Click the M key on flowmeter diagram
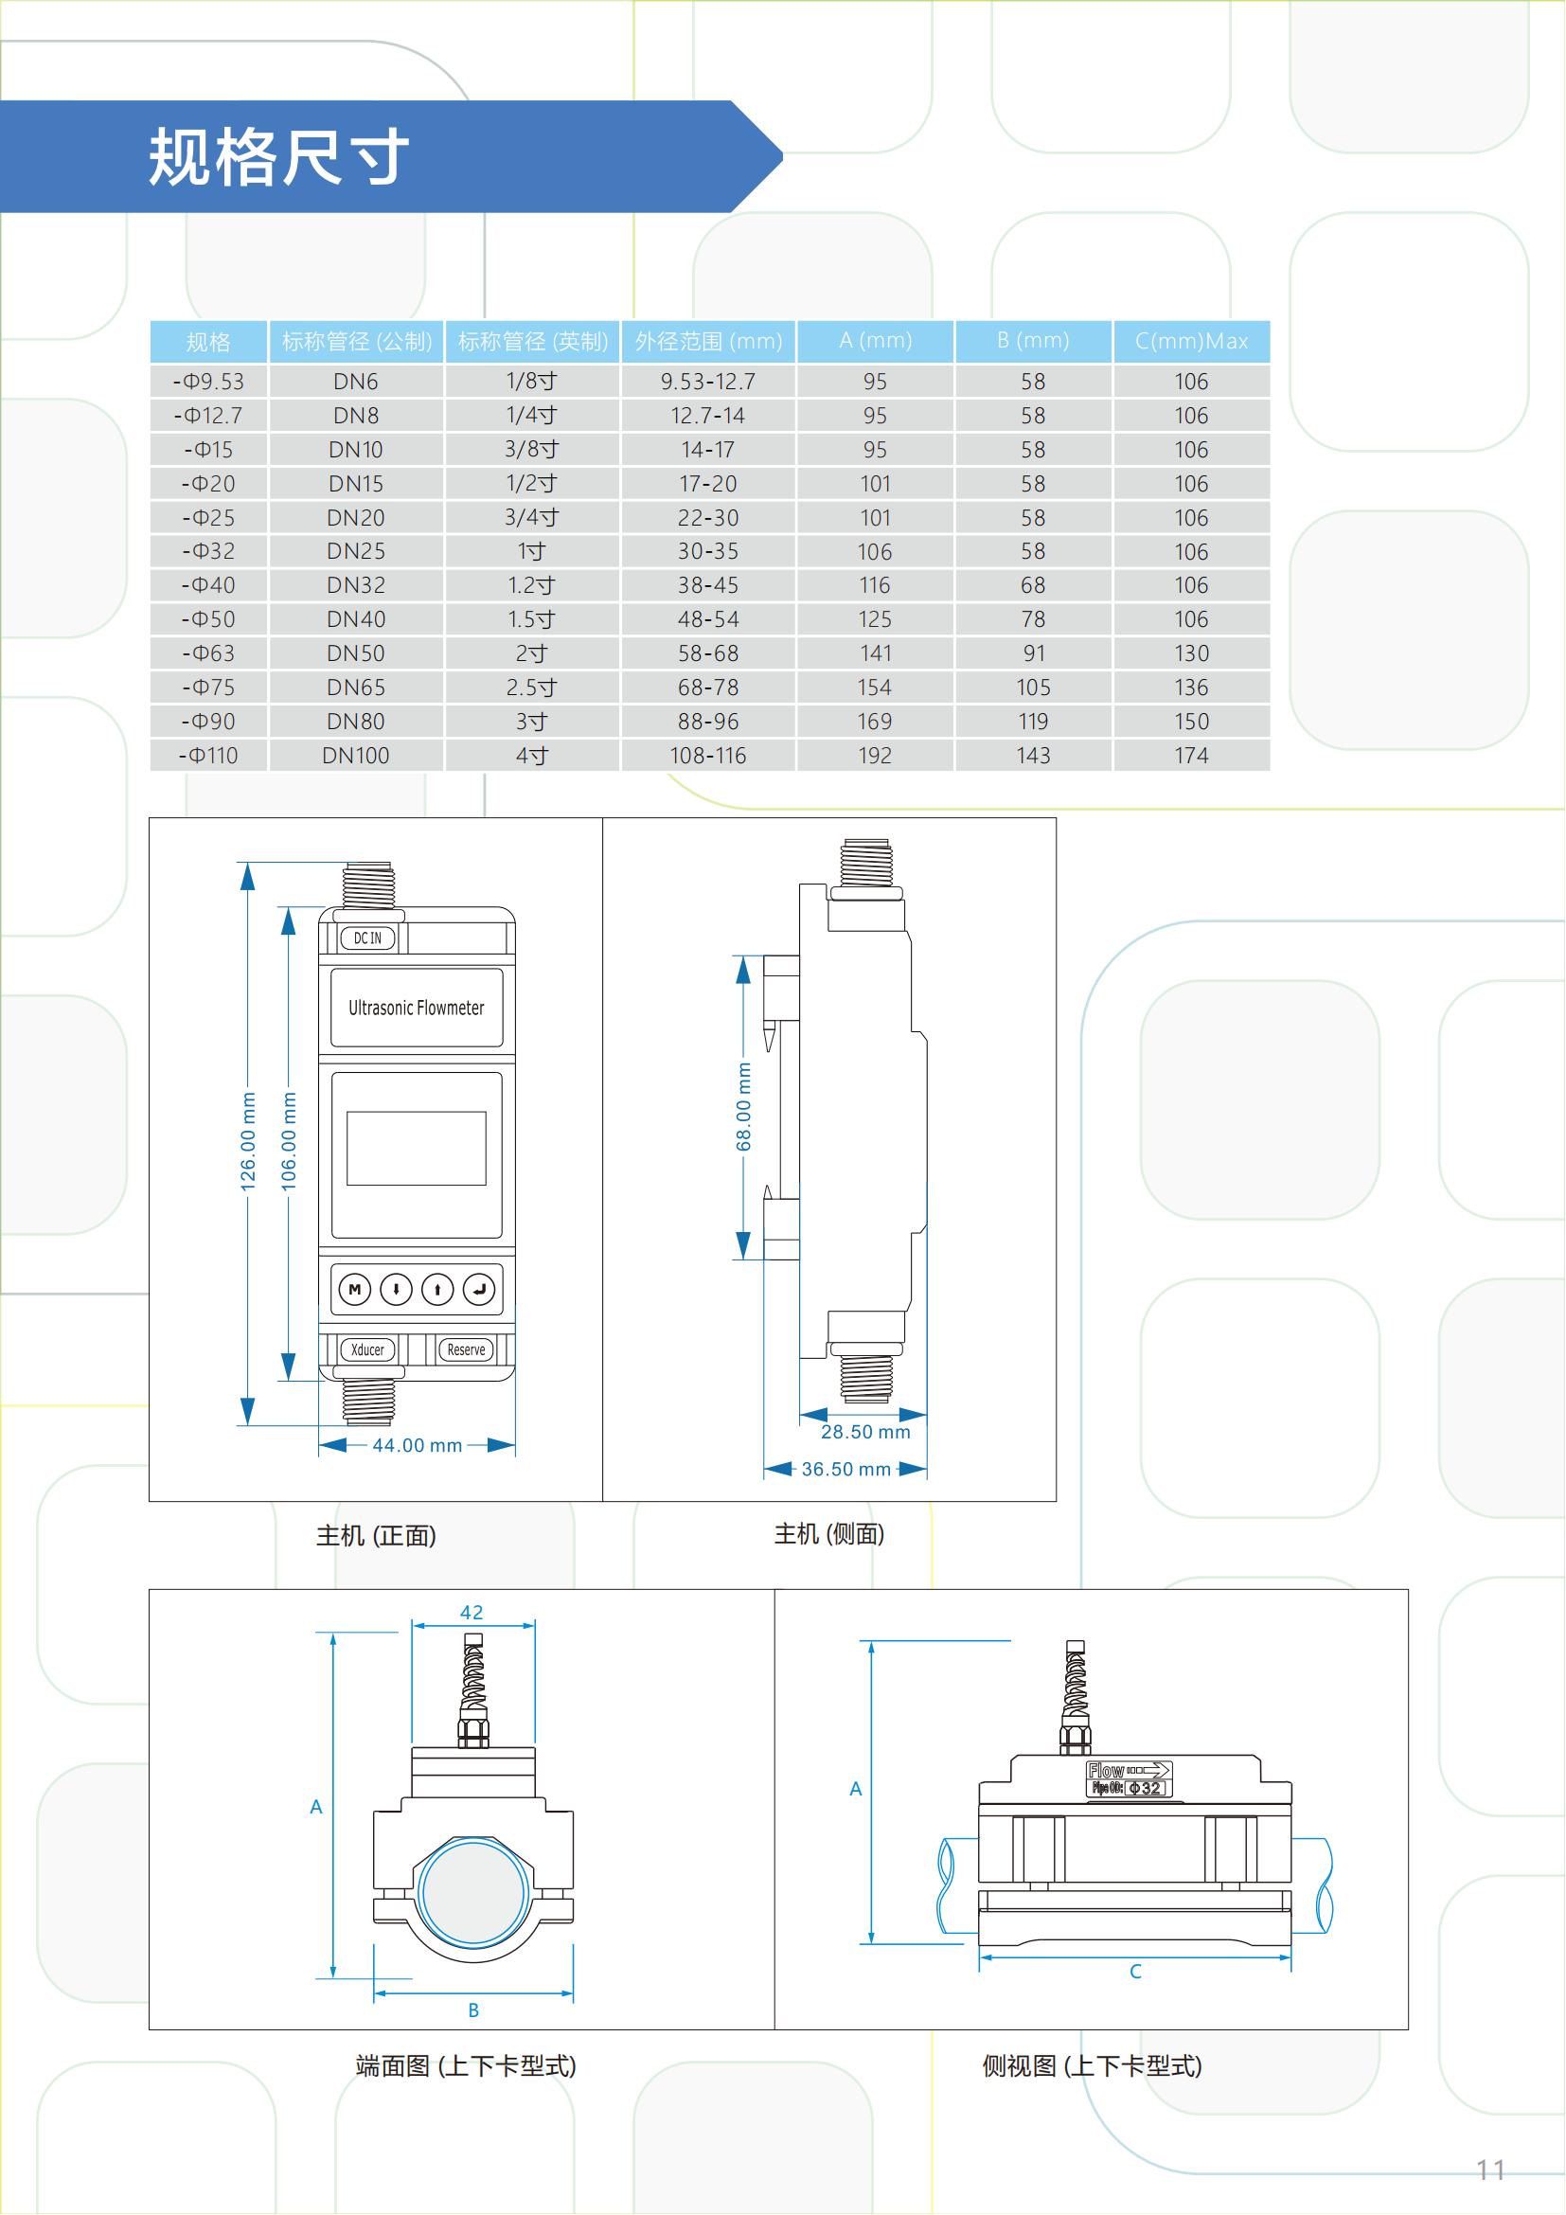The width and height of the screenshot is (1566, 2215). tap(355, 1289)
